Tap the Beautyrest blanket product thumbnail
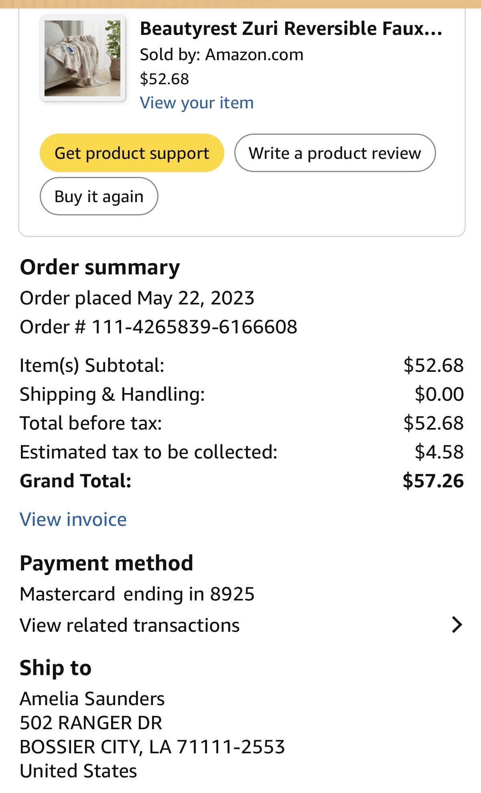The image size is (481, 793). tap(82, 59)
